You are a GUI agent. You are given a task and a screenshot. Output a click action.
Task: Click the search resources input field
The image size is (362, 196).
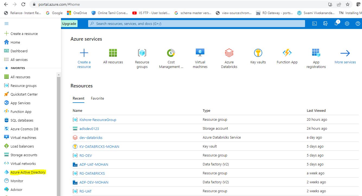click(x=196, y=24)
